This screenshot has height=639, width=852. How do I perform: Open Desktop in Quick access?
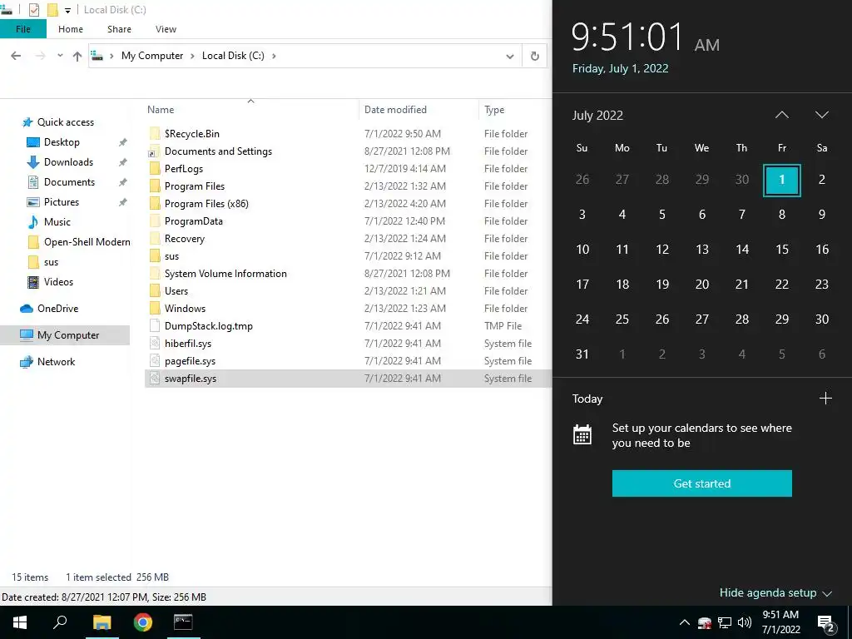tap(62, 142)
